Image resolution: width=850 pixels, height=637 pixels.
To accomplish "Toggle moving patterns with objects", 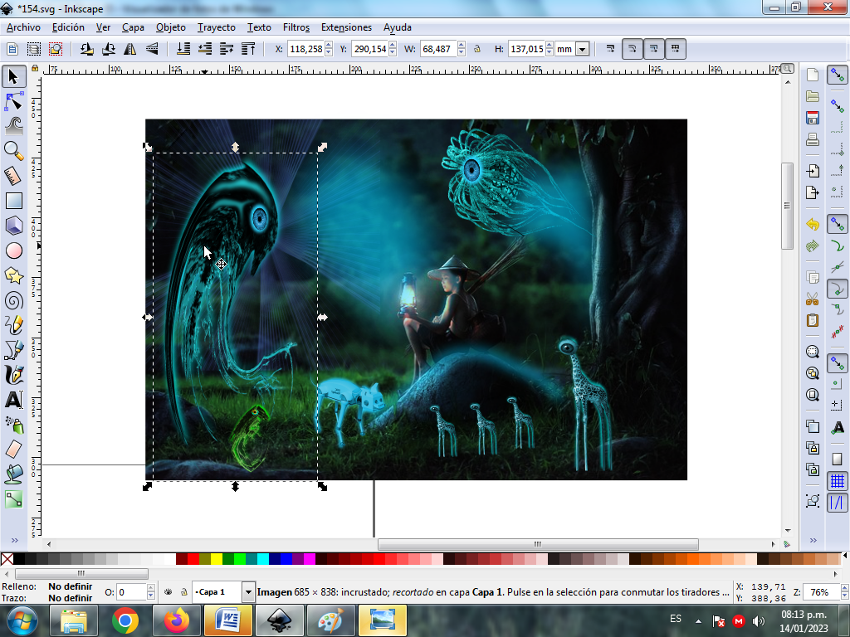I will coord(676,49).
